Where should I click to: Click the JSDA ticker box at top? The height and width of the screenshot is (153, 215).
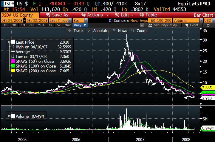pyautogui.click(x=9, y=4)
